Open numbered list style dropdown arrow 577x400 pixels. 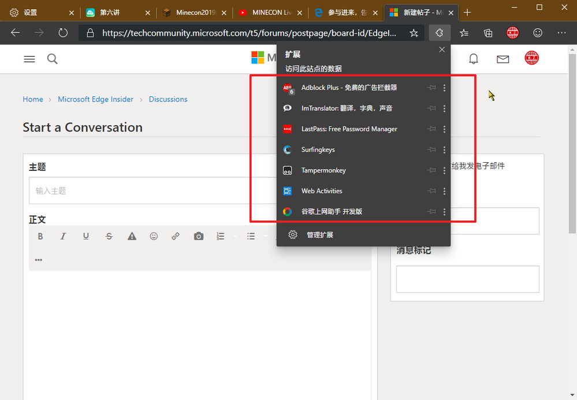tap(234, 237)
